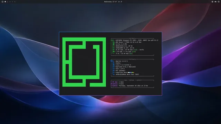Click the 'Age / Uptime / Update' heading
This screenshot has height=124, width=221.
[x=133, y=80]
